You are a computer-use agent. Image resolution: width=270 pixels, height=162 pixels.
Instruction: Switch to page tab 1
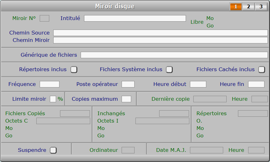point(236,6)
